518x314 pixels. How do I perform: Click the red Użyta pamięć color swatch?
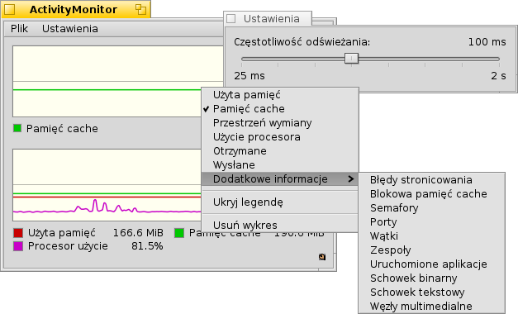pyautogui.click(x=18, y=233)
